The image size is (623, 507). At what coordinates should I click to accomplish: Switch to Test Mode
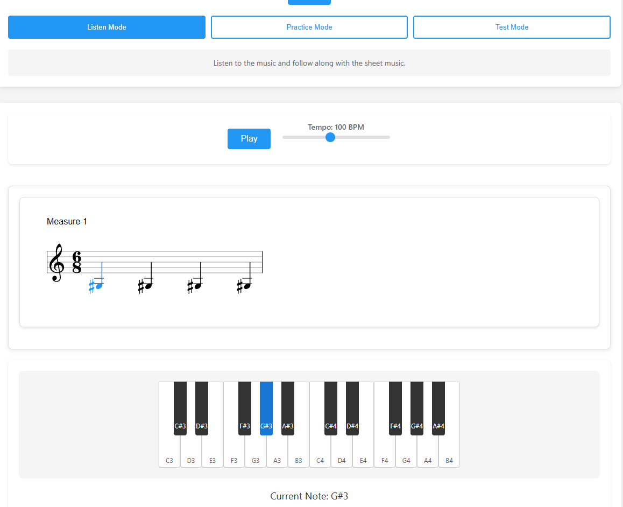pos(512,27)
